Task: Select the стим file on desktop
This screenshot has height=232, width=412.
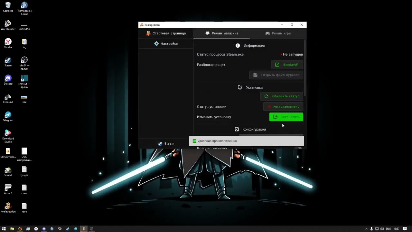Action: point(24,189)
